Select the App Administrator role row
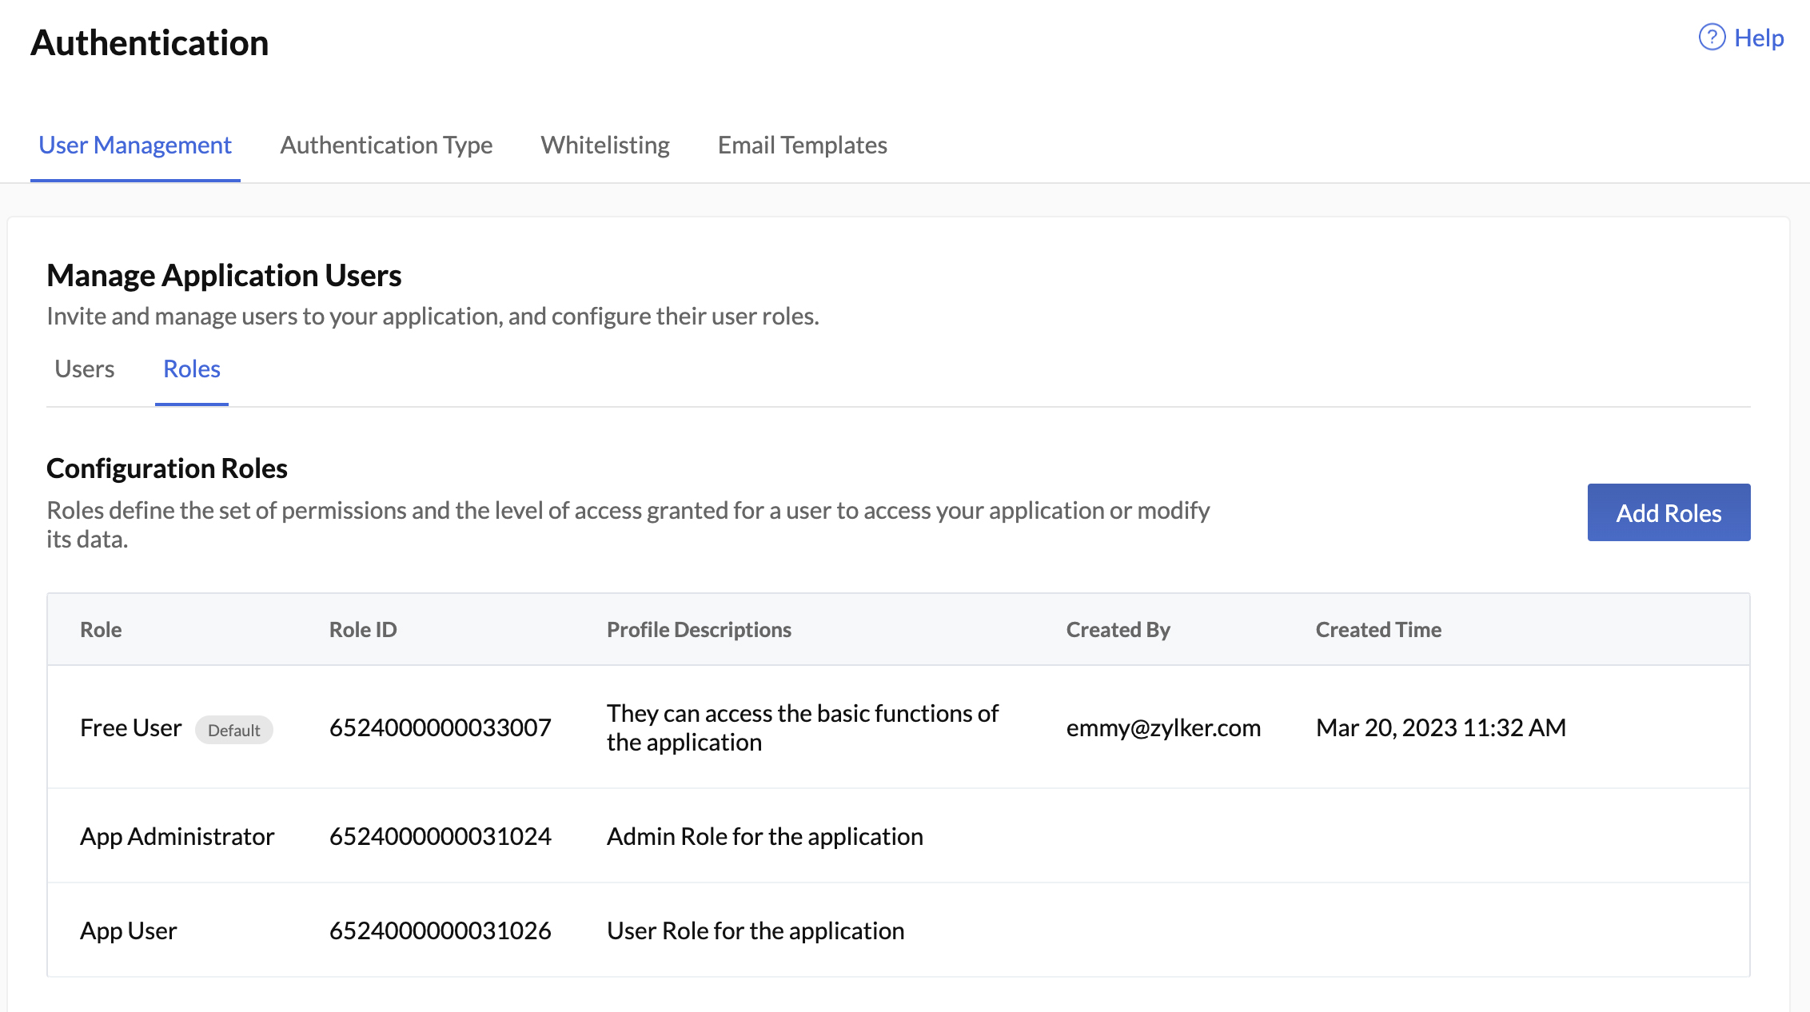Viewport: 1810px width, 1012px height. tap(177, 836)
